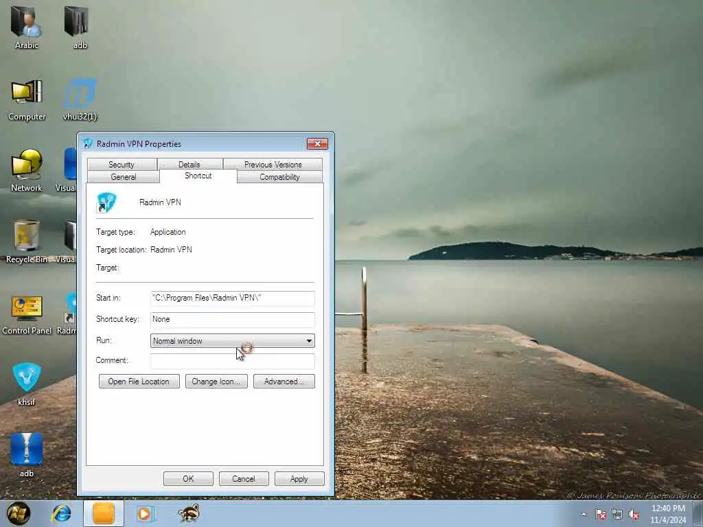Expand the Run dropdown arrow
The image size is (703, 527).
pos(309,341)
